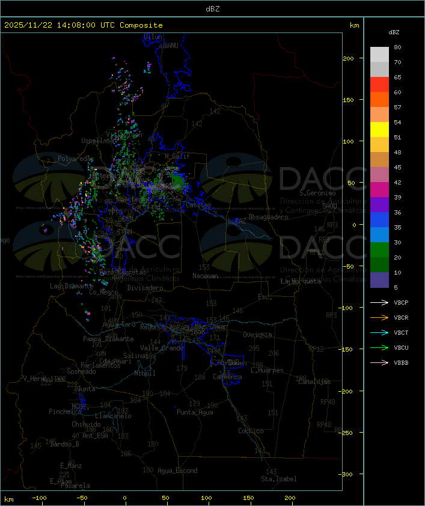Pick the tan 45–48 dBZ swatch
Screen dimensions: 425x506
[379, 159]
